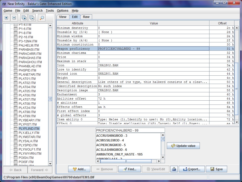242x182 pixels.
Task: Open the Options menu
Action: click(62, 11)
